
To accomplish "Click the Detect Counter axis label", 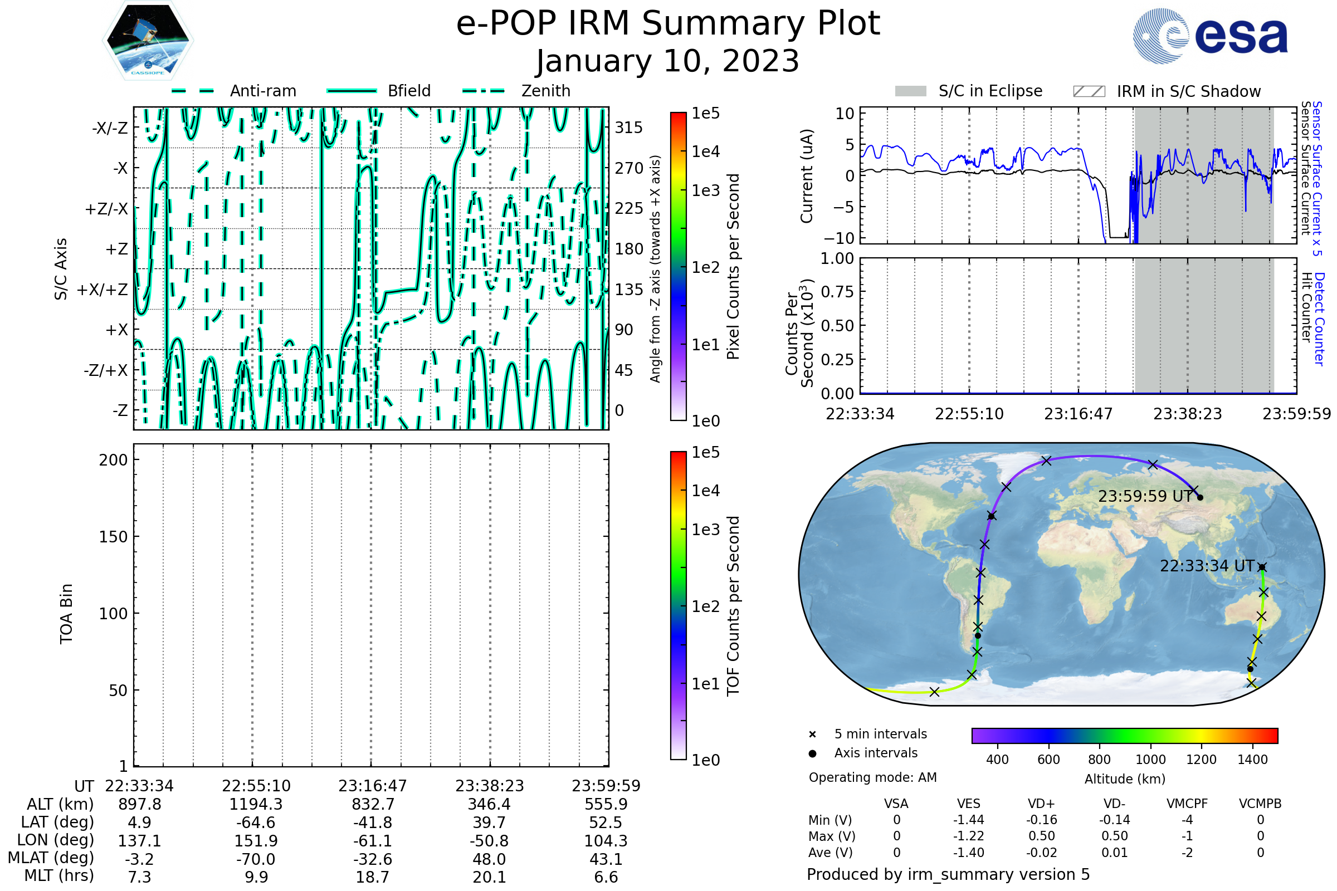I will (1319, 319).
